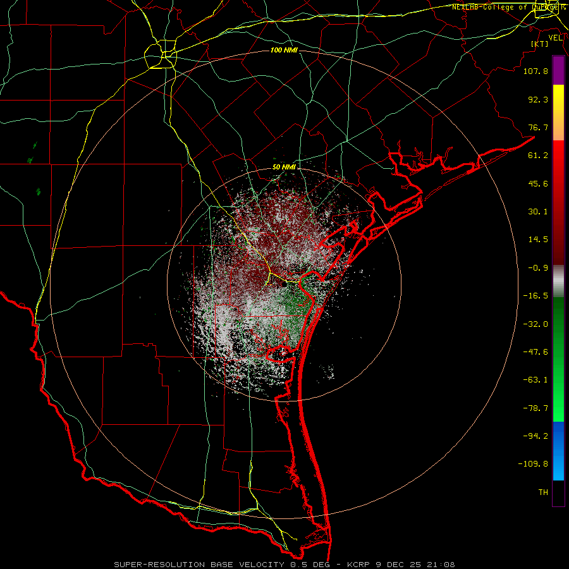The height and width of the screenshot is (569, 569).
Task: Click the [KT] units label
Action: [540, 44]
